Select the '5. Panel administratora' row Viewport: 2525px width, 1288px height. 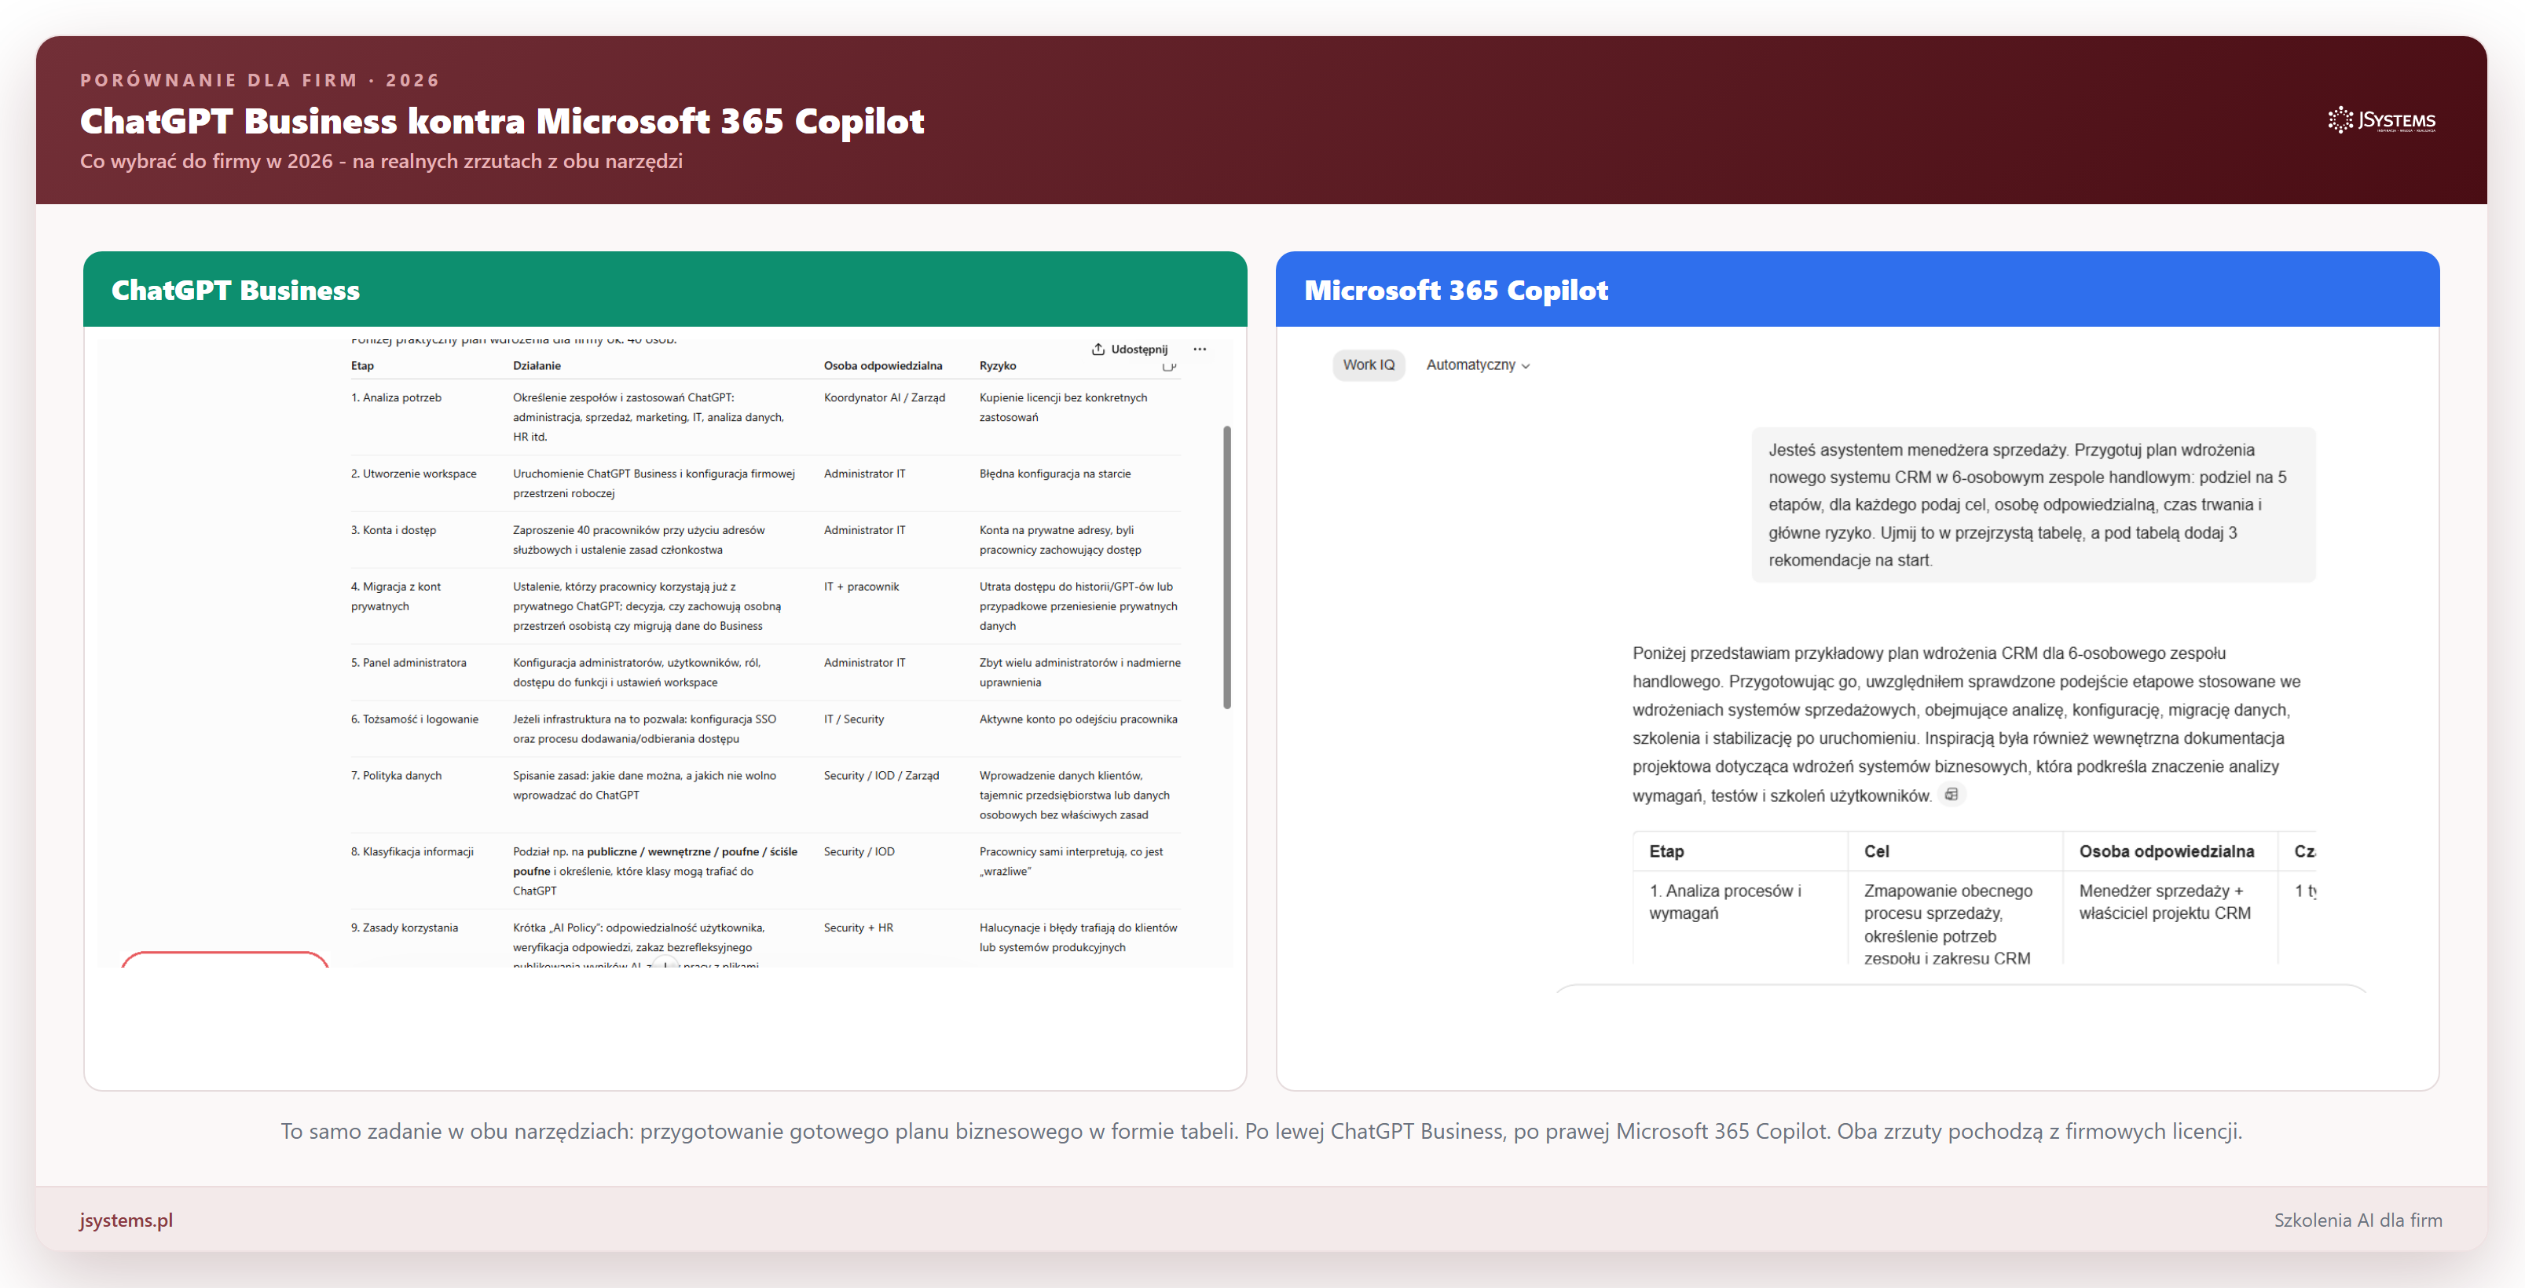pyautogui.click(x=765, y=672)
